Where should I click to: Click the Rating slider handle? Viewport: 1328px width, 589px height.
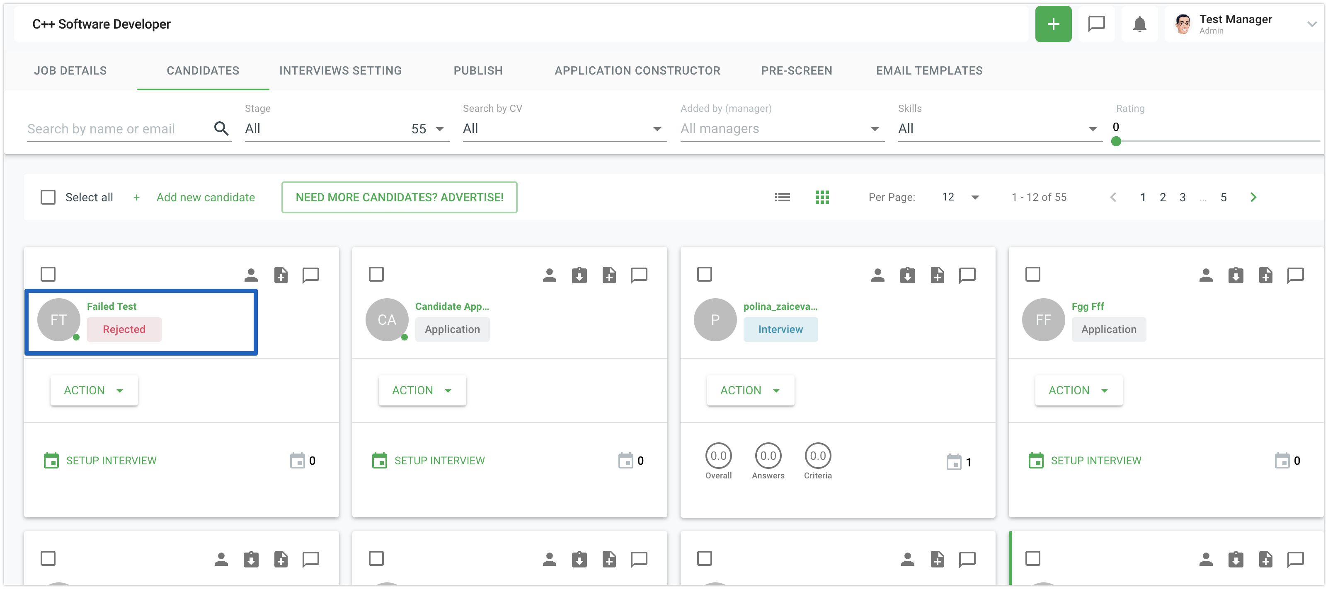(1116, 141)
